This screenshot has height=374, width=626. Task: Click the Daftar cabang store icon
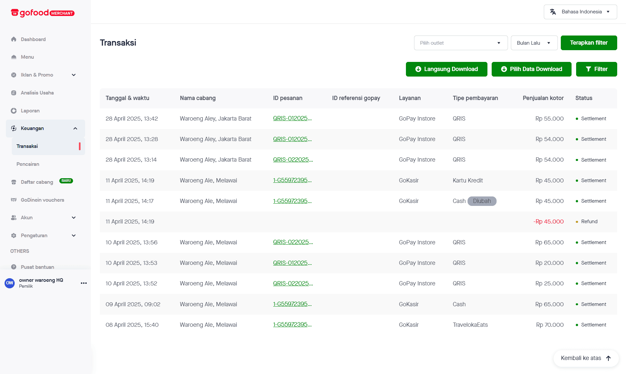tap(14, 182)
